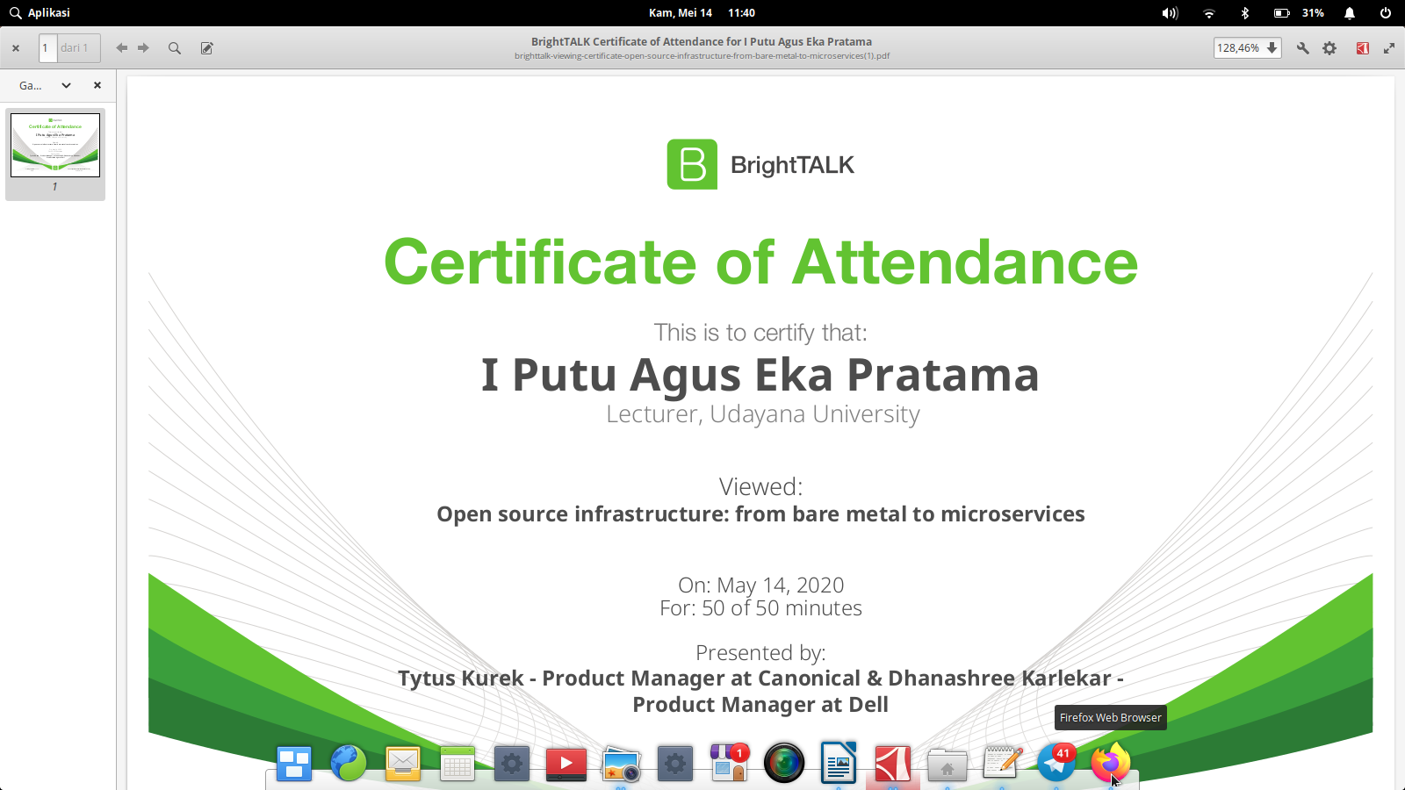Viewport: 1405px width, 790px height.
Task: Open AppCenter with badge 1
Action: (x=730, y=764)
